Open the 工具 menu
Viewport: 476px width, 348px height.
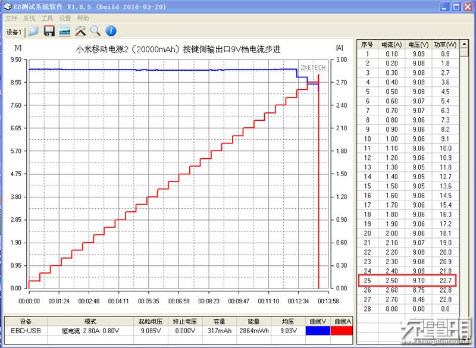click(x=47, y=18)
